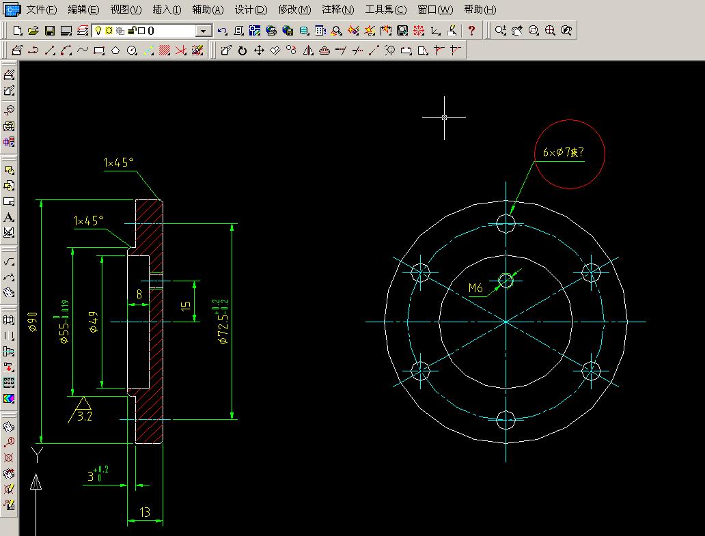Open the 帮助(H) menu
The height and width of the screenshot is (536, 705).
[x=480, y=10]
